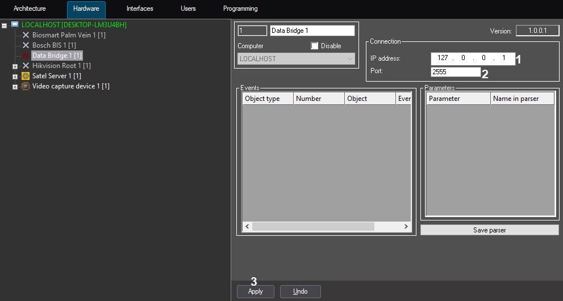Click the Undo button
The width and height of the screenshot is (563, 301).
(300, 291)
